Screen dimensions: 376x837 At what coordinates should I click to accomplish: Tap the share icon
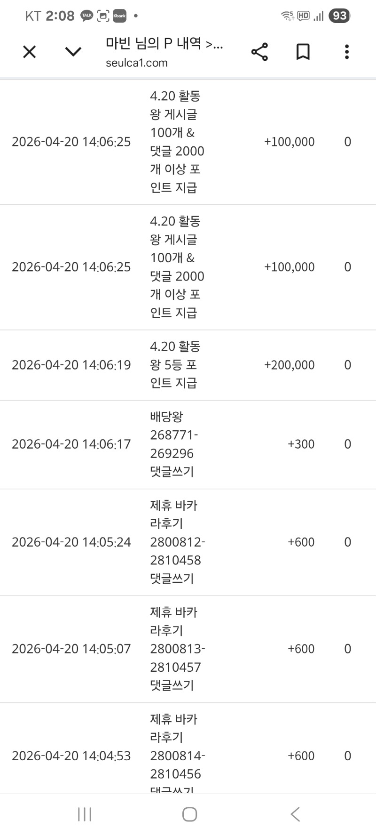pyautogui.click(x=259, y=52)
